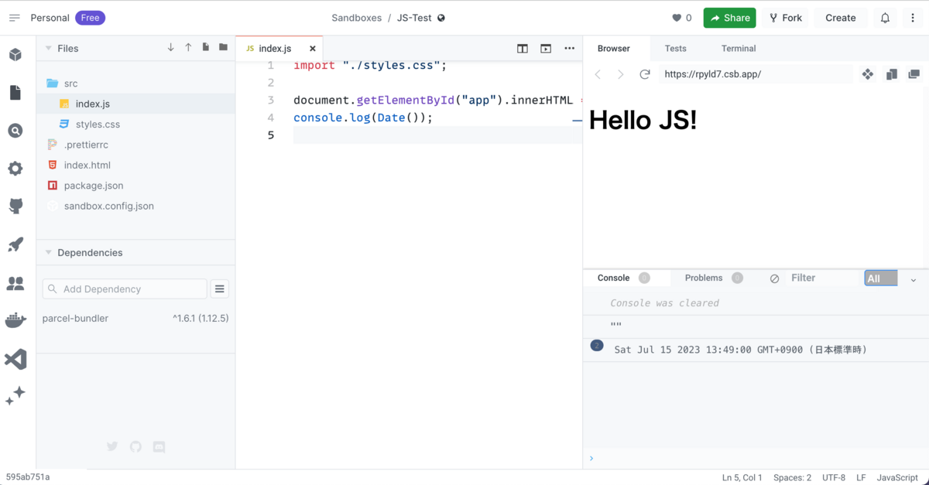
Task: Clear the console output
Action: tap(774, 278)
